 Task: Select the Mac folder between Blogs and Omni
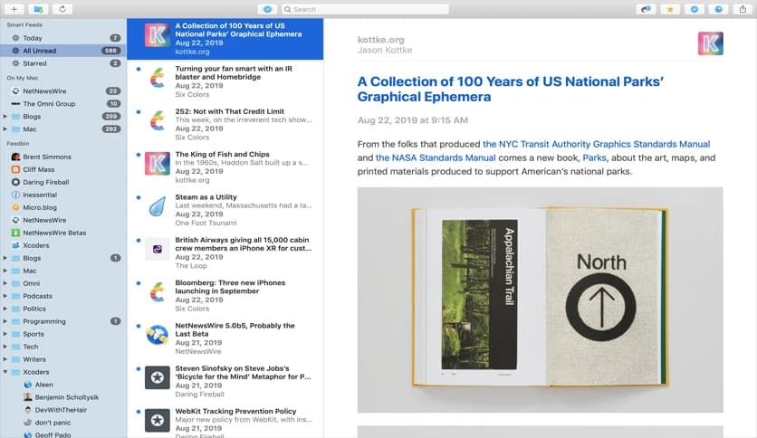63,271
